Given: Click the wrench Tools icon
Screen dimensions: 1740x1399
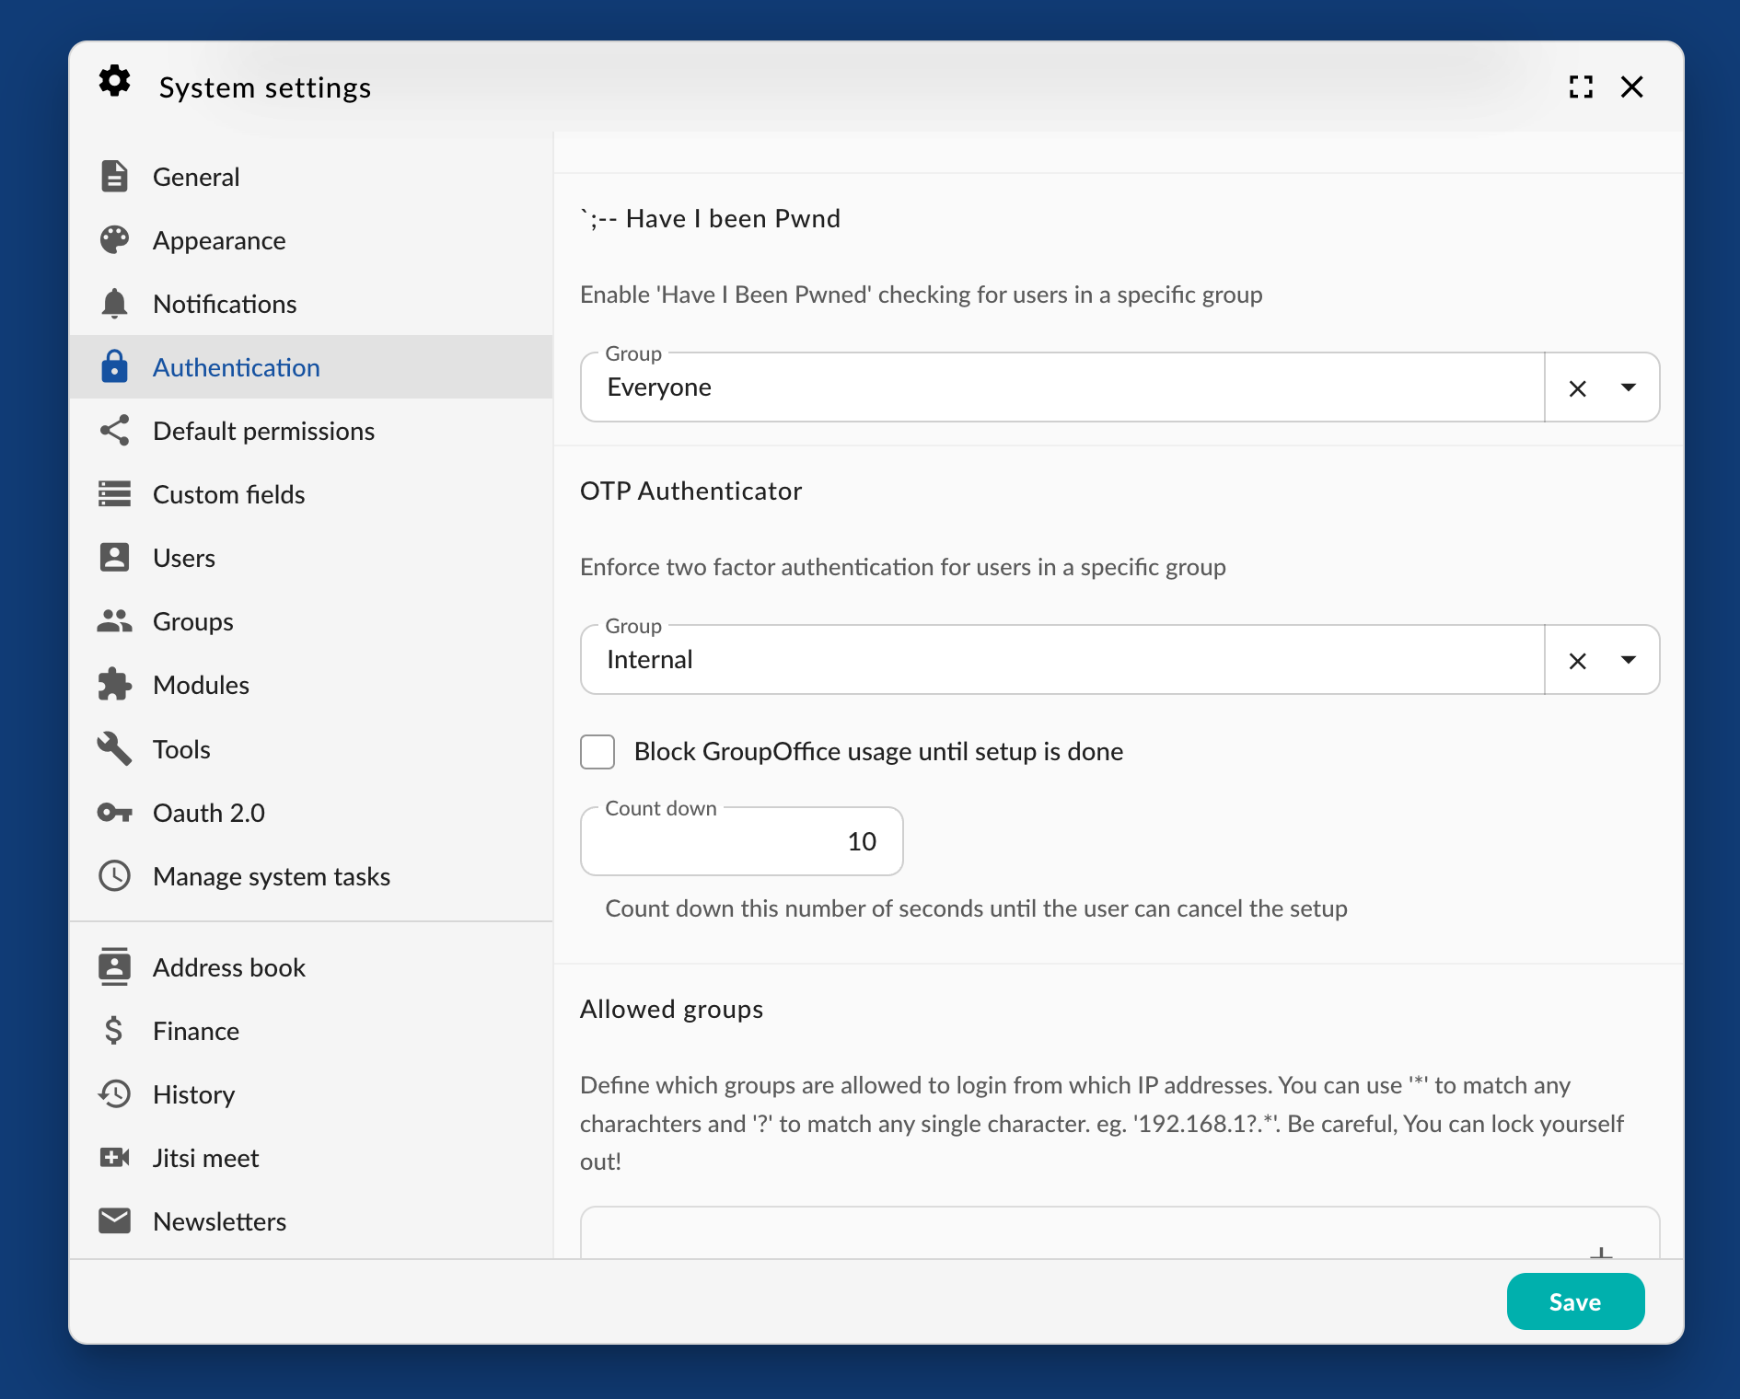Looking at the screenshot, I should 114,748.
